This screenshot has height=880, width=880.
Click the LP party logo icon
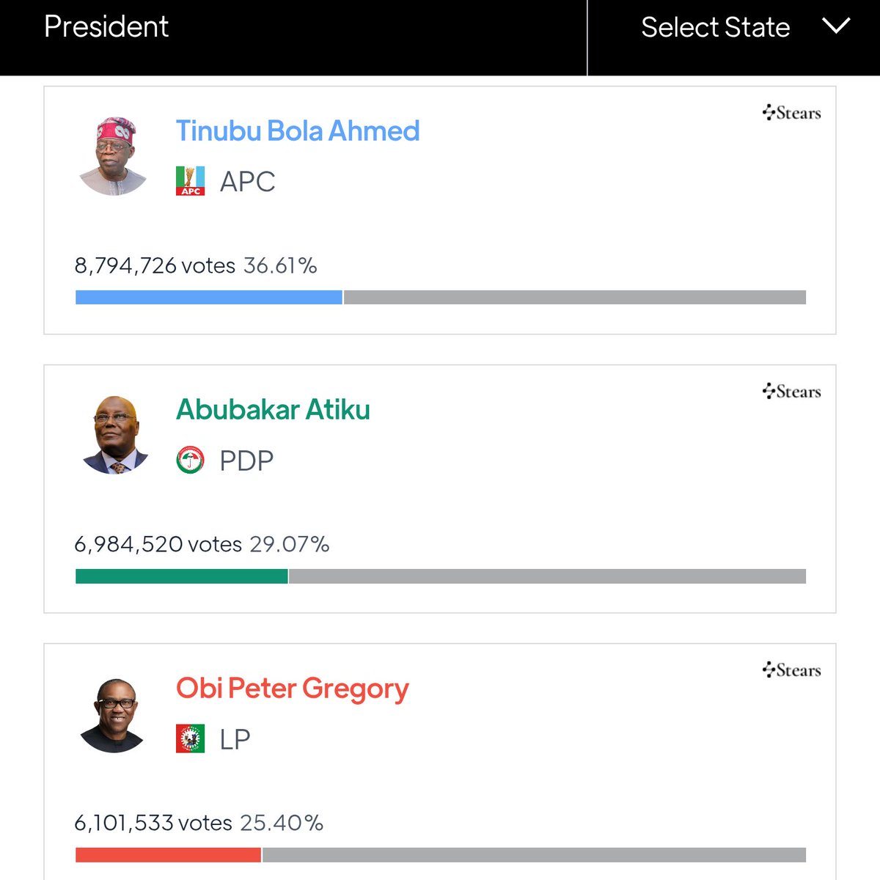click(190, 738)
